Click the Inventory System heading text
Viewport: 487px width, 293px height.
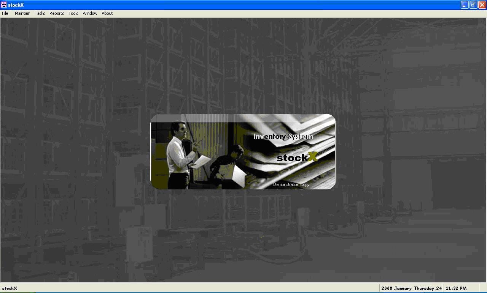[x=283, y=137]
